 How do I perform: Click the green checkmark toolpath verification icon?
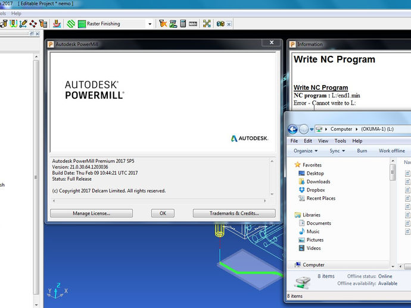click(x=173, y=24)
